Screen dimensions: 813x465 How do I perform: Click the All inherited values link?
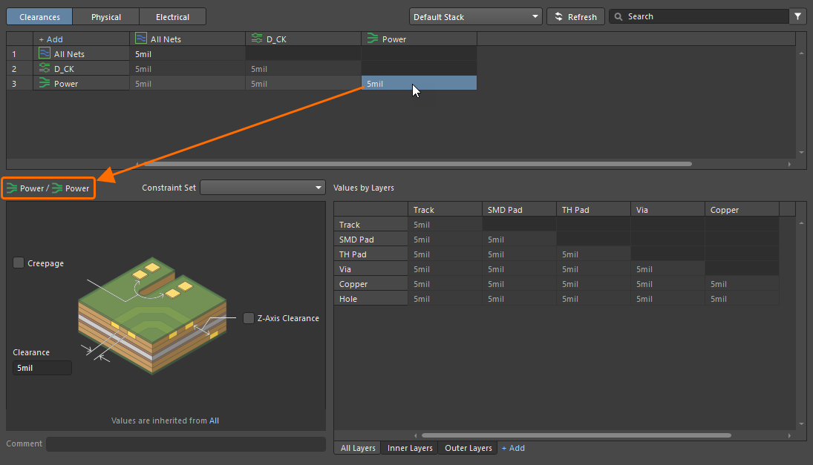(214, 421)
